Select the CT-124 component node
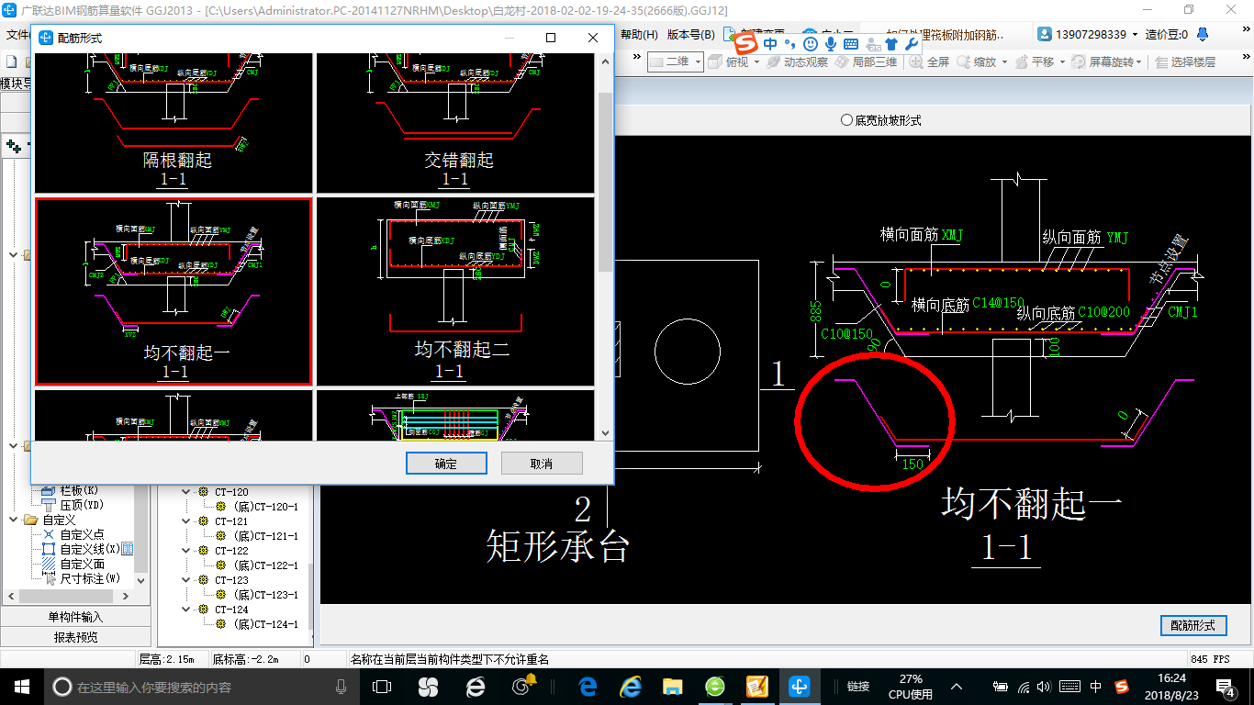 pyautogui.click(x=223, y=610)
